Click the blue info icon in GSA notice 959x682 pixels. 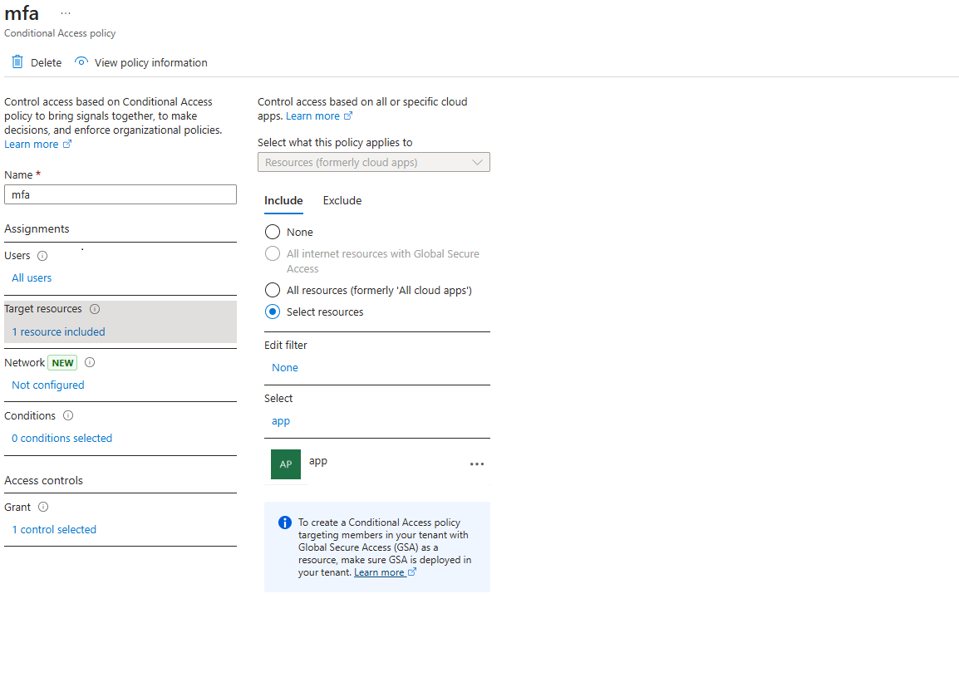284,523
